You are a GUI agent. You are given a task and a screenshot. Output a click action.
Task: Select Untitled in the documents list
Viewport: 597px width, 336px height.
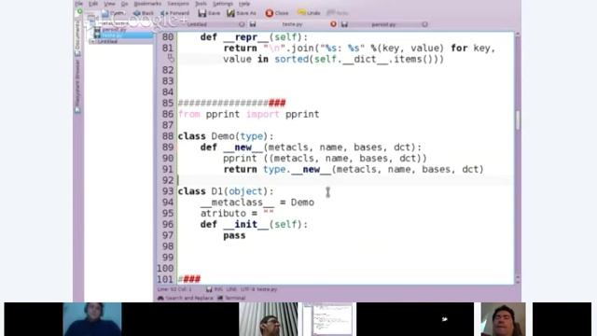pyautogui.click(x=107, y=41)
